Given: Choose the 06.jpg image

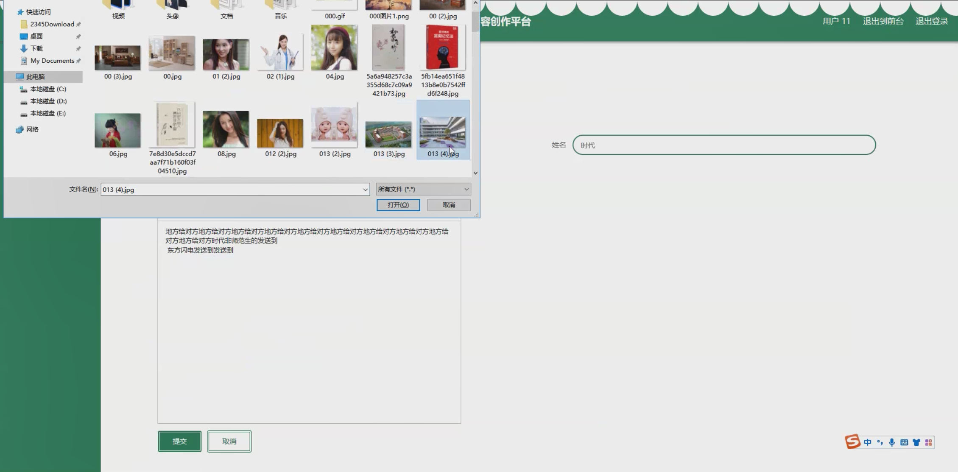Looking at the screenshot, I should (117, 130).
